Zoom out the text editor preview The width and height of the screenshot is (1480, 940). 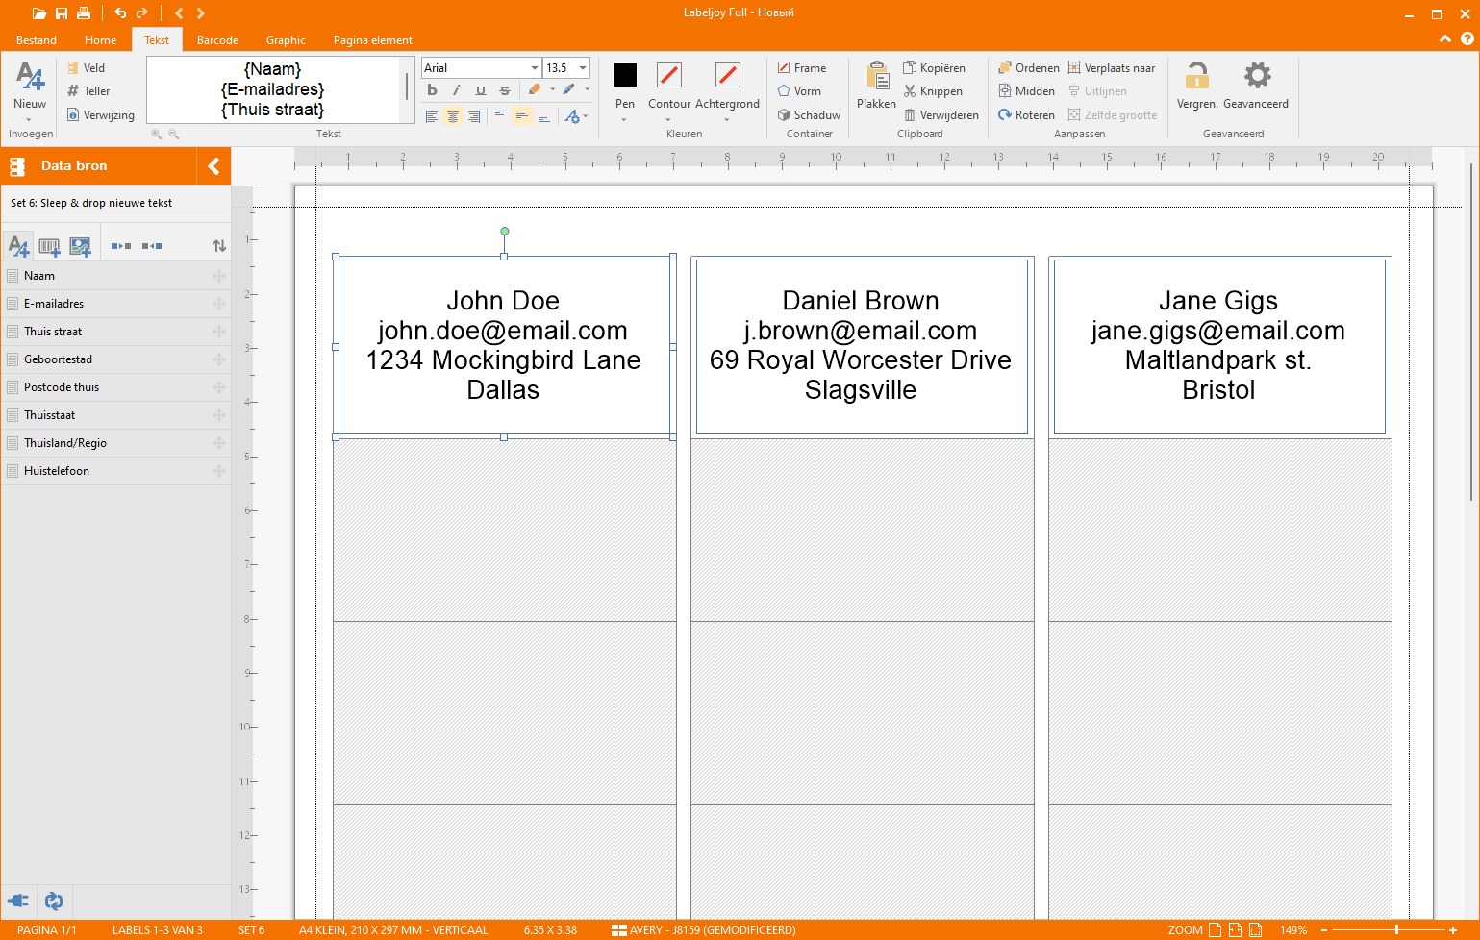(x=173, y=135)
